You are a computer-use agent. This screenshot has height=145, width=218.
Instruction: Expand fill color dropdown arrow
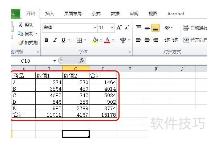pyautogui.click(x=101, y=40)
